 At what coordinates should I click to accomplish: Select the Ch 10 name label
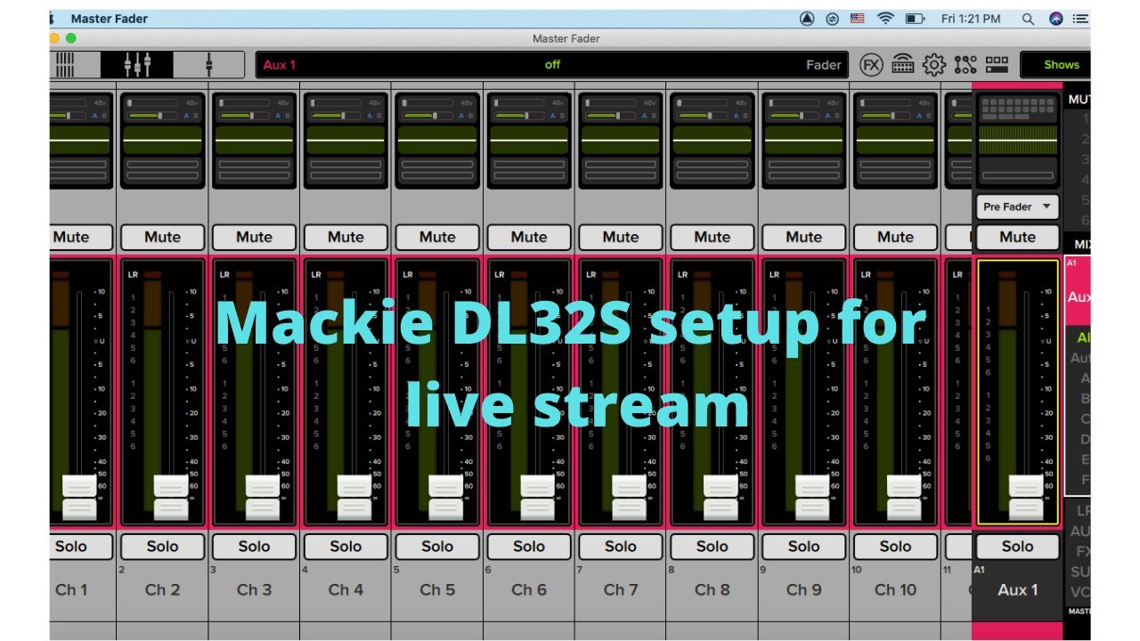coord(896,589)
